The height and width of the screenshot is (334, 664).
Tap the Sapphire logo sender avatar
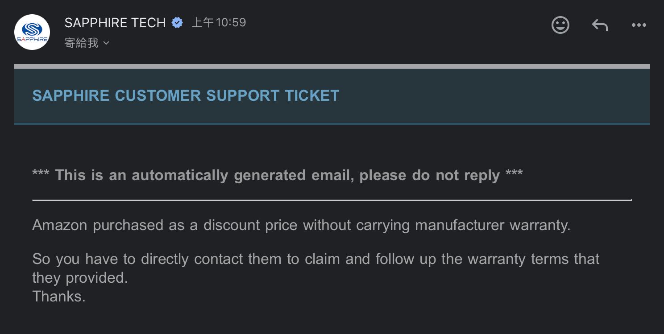32,32
